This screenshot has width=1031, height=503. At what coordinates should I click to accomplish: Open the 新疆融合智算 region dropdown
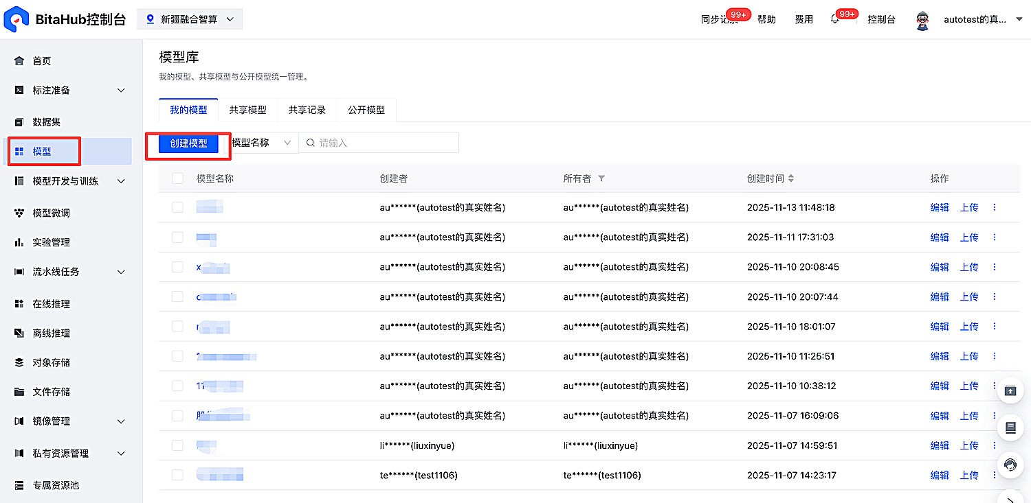[190, 19]
